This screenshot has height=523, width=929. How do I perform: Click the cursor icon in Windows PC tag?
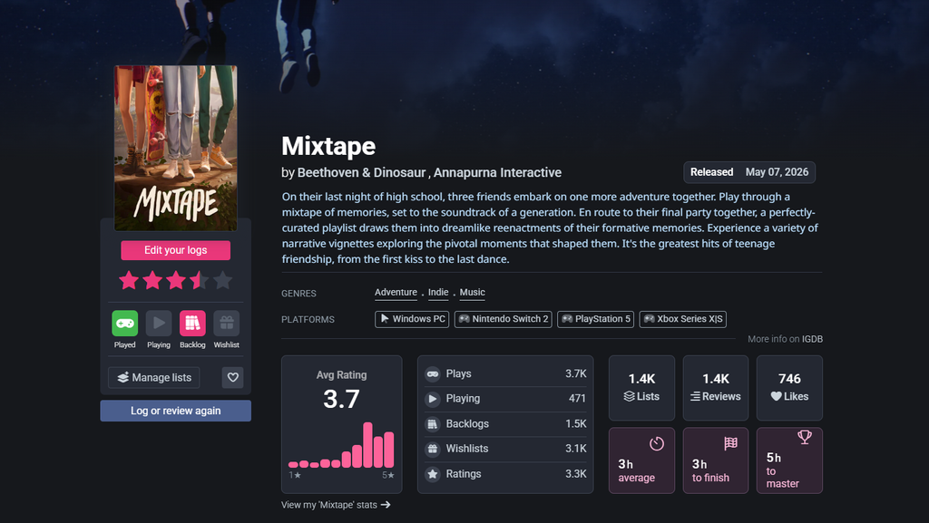click(x=385, y=319)
